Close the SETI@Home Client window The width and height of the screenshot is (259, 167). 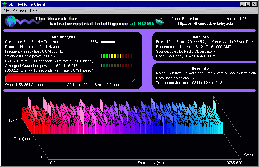point(254,4)
